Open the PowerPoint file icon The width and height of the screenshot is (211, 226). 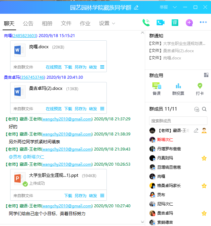click(20, 179)
